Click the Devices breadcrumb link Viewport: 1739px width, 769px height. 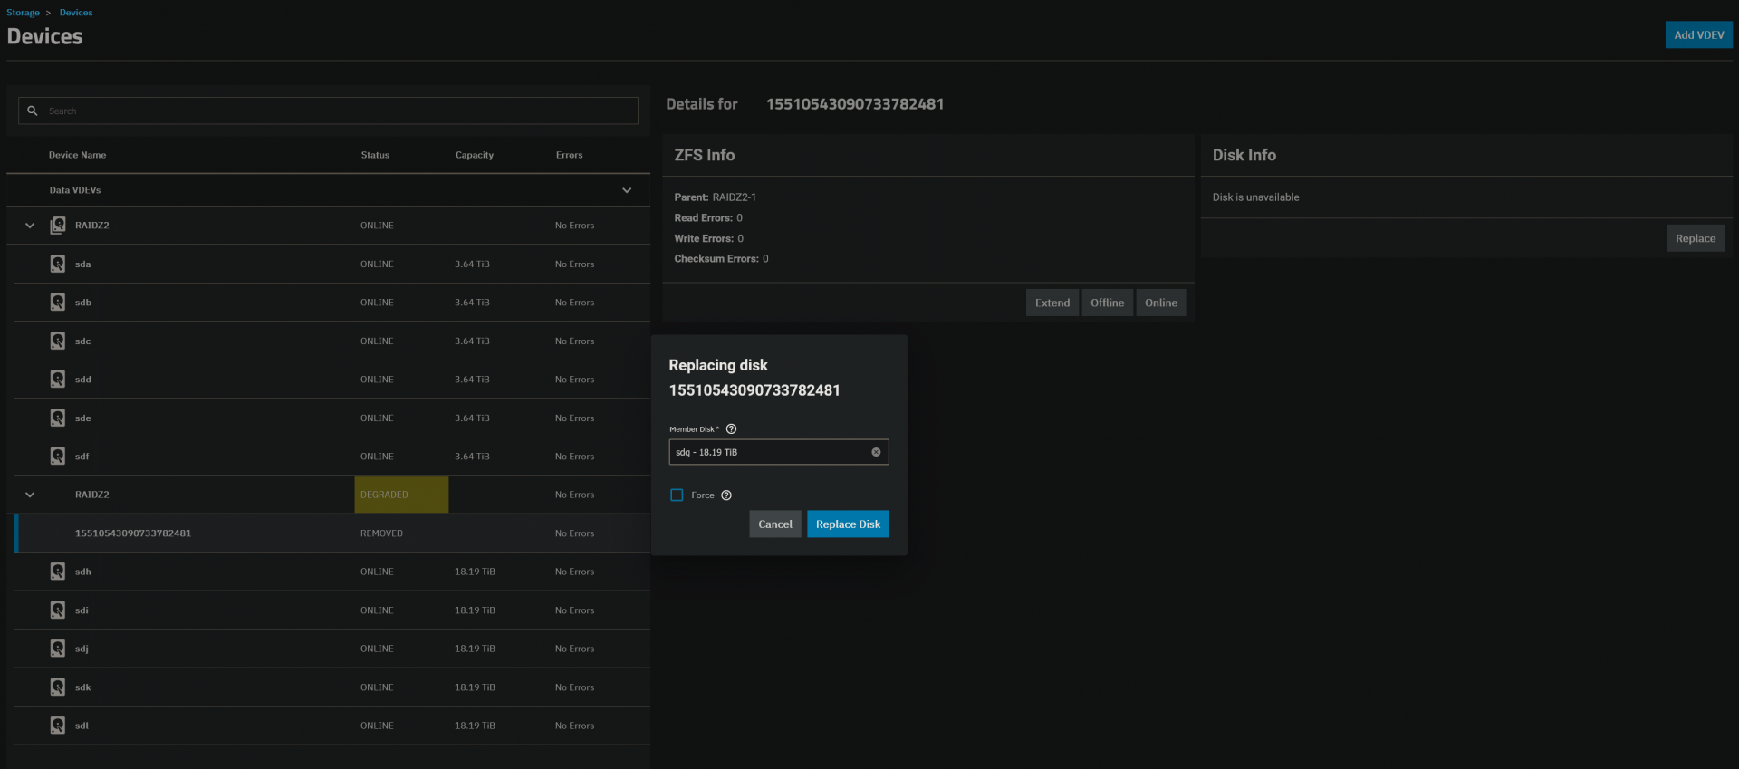76,13
